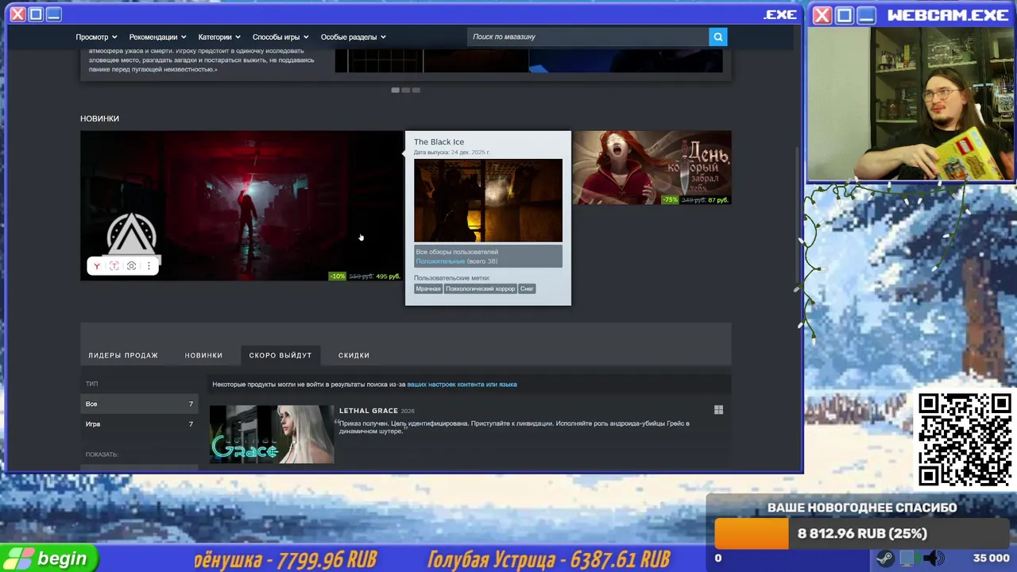Select the Скоро выйдут tab
This screenshot has width=1017, height=572.
tap(280, 355)
